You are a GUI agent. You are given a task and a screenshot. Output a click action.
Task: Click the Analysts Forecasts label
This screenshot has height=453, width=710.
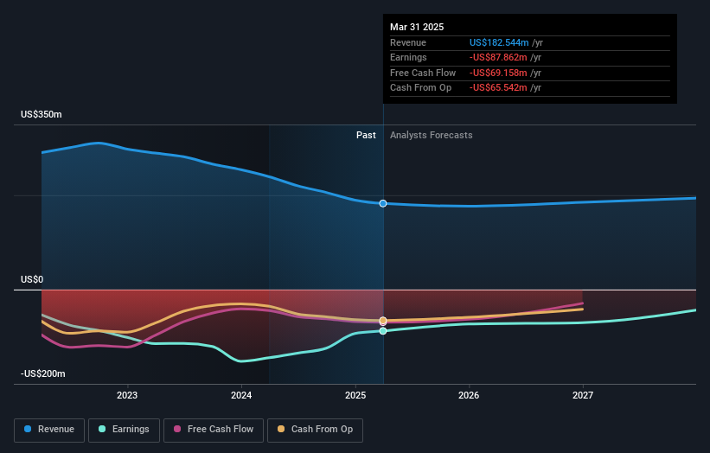[431, 136]
